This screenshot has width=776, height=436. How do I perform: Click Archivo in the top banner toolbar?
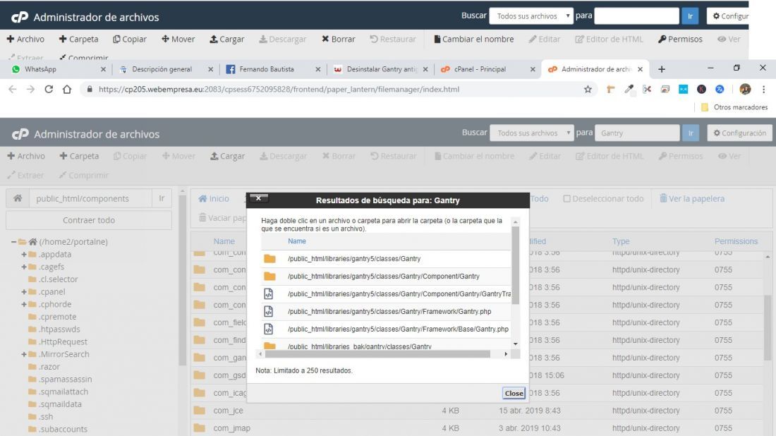coord(25,39)
